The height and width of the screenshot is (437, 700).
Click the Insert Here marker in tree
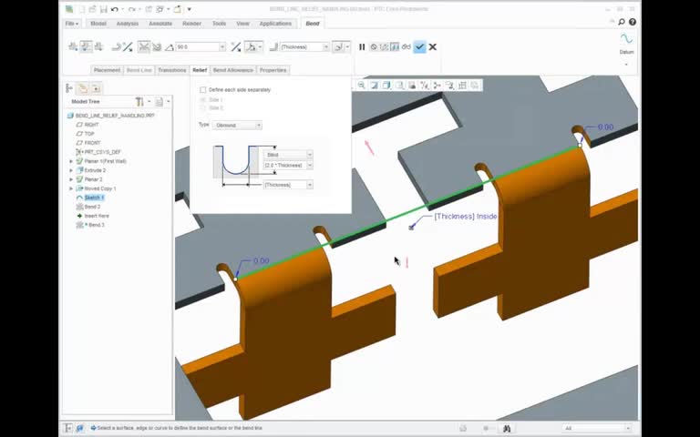tap(97, 216)
